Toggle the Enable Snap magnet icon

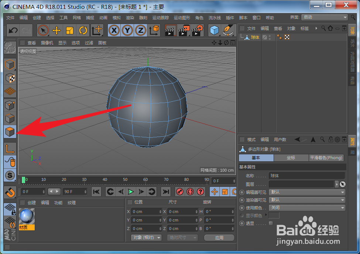click(x=10, y=192)
